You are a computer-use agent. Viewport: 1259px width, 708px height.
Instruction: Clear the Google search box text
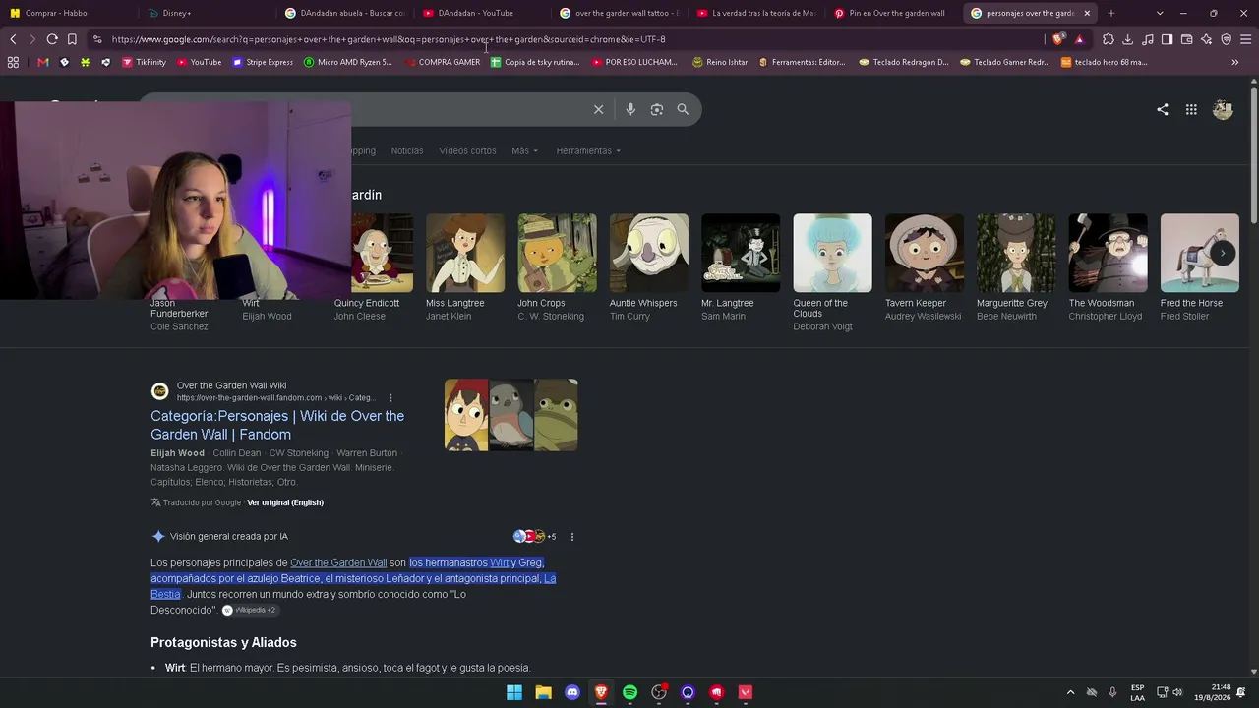tap(598, 109)
